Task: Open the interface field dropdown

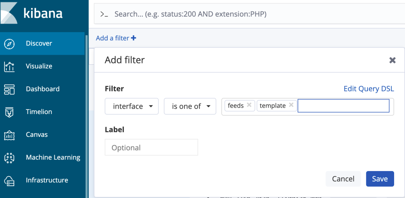Action: click(132, 106)
